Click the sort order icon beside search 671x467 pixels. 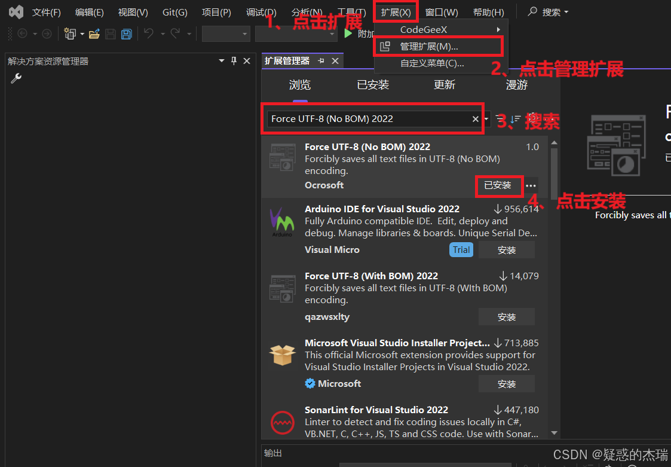pos(515,118)
